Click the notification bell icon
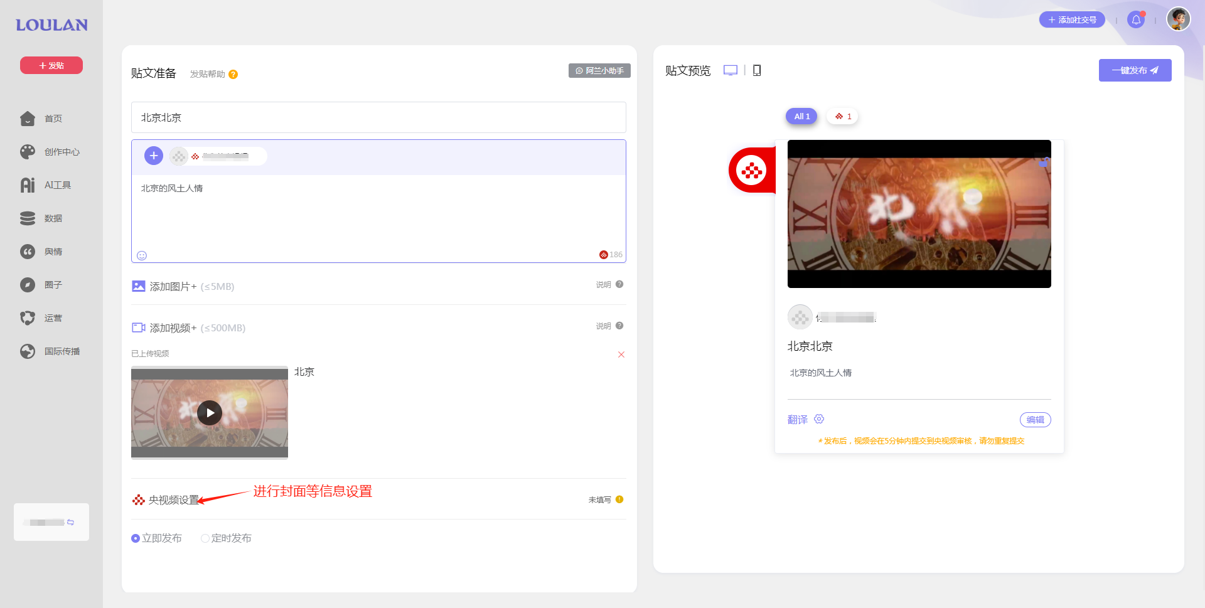 (1135, 20)
